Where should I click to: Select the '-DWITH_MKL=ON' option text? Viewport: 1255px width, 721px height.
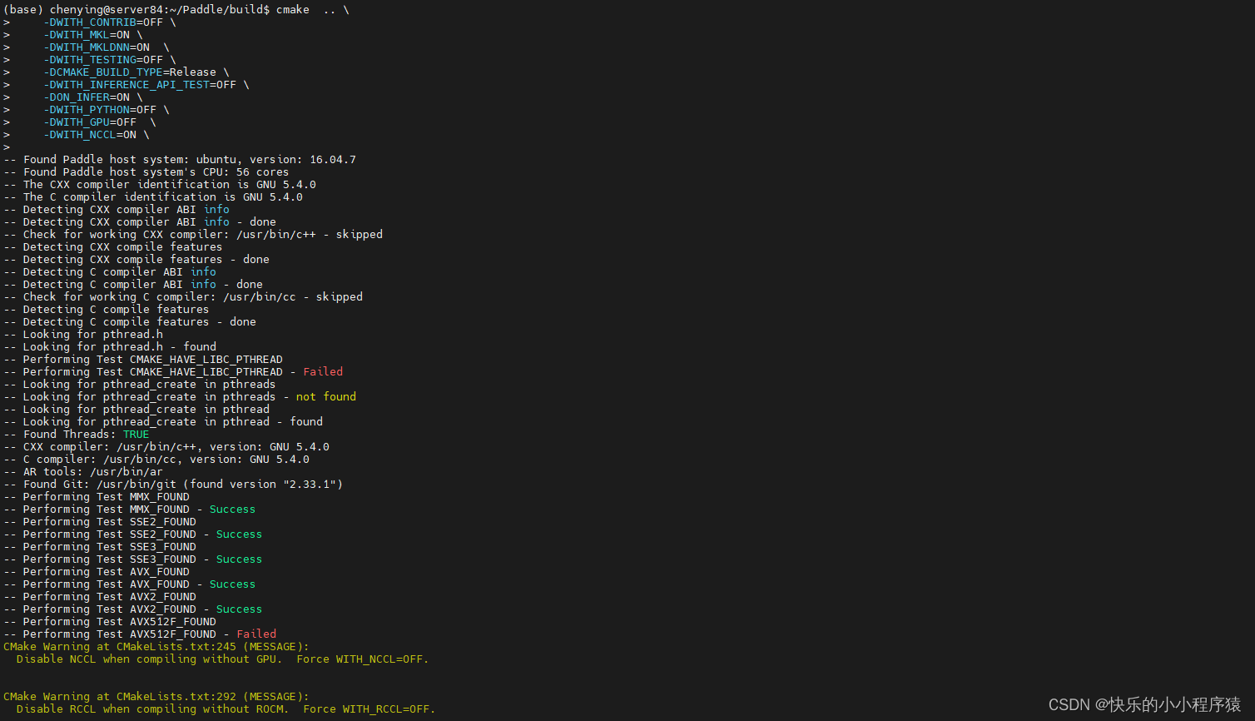click(87, 35)
